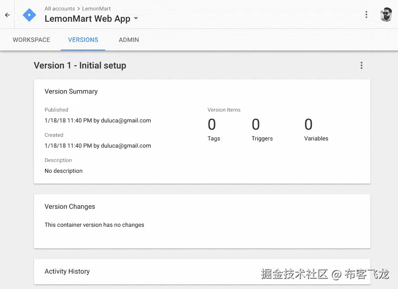Open the Version 1 three-dot options menu
This screenshot has width=398, height=289.
[x=362, y=65]
